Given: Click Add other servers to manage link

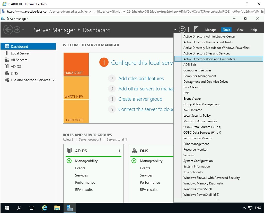Looking at the screenshot, I should [146, 89].
